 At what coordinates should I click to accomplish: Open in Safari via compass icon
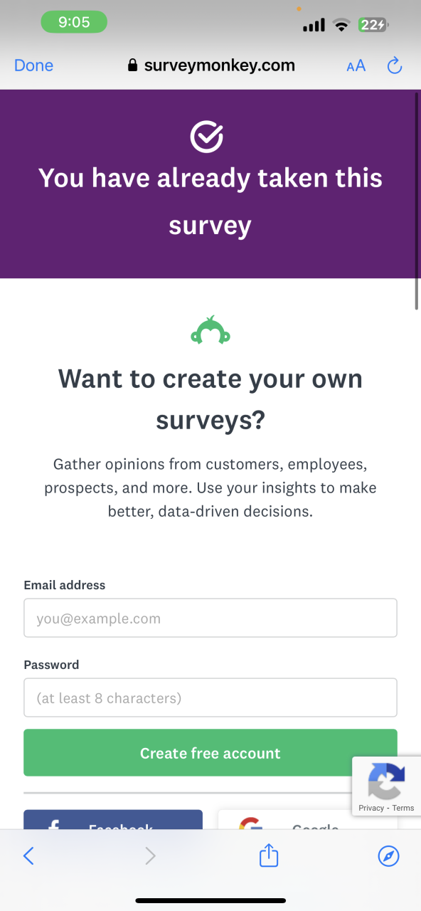388,856
